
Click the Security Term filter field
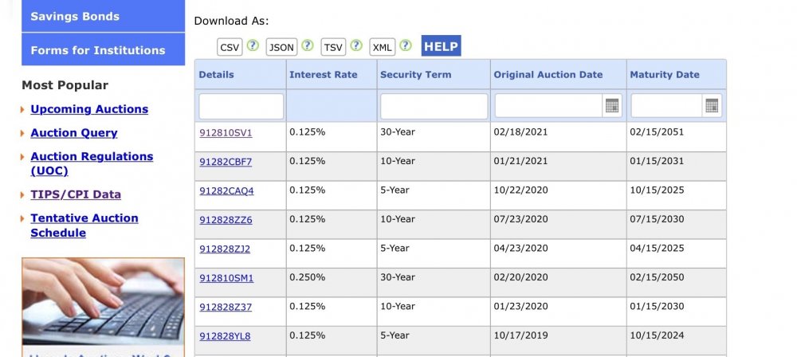point(434,106)
